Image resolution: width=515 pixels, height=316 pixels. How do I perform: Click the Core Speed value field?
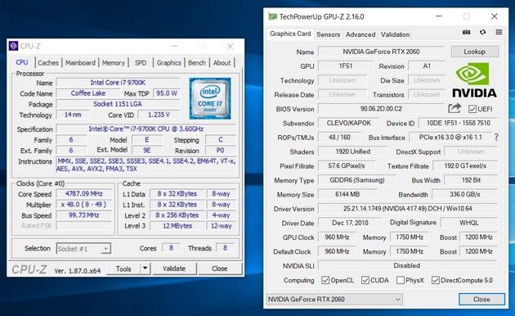pyautogui.click(x=84, y=194)
